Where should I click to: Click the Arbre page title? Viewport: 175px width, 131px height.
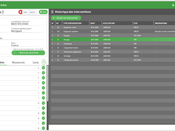[4, 5]
